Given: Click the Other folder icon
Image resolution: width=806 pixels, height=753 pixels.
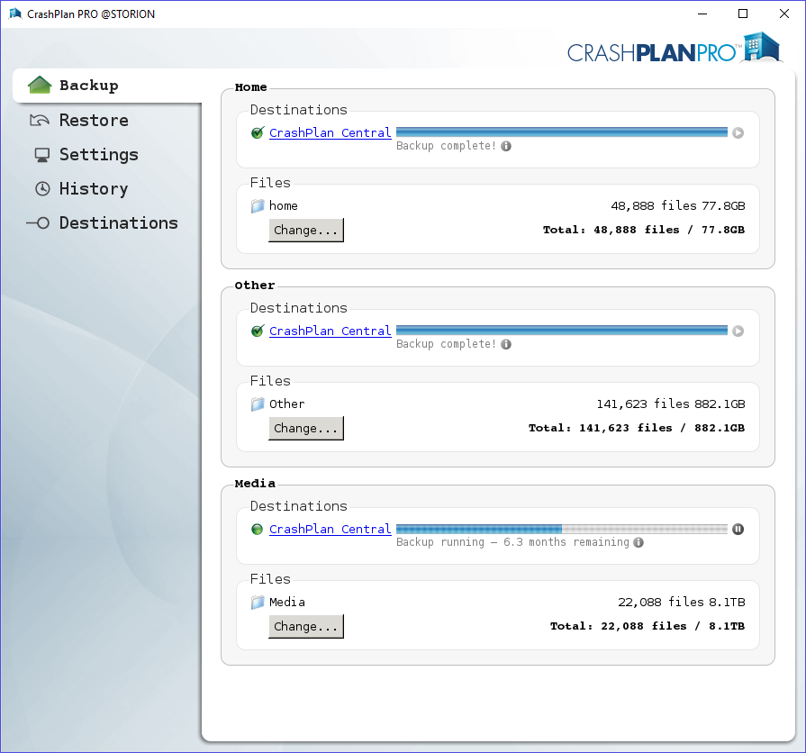Looking at the screenshot, I should [258, 404].
